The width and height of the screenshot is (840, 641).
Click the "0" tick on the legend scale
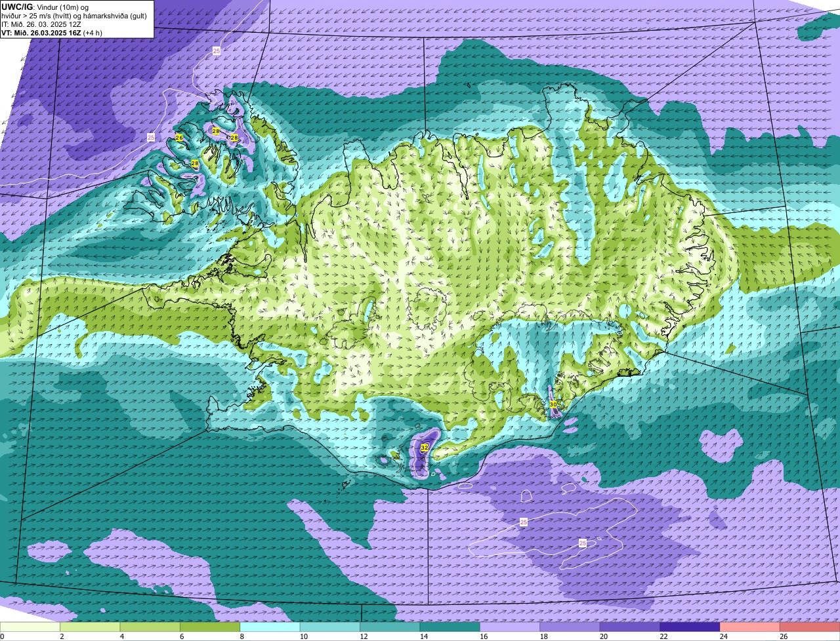2,636
